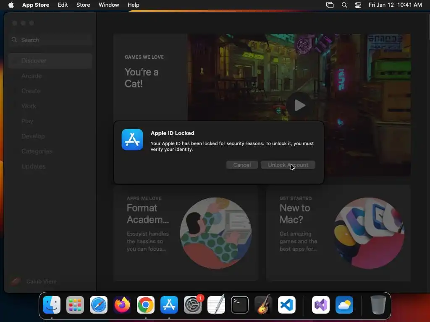Open Spotlight search in menu bar
The height and width of the screenshot is (322, 430).
click(x=344, y=5)
